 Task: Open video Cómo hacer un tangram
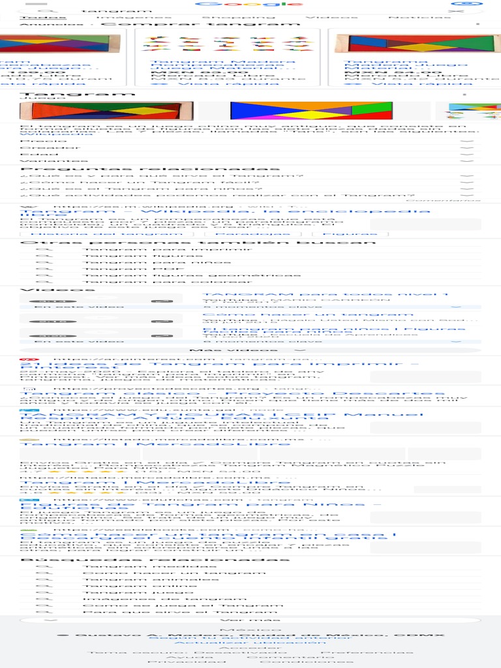pyautogui.click(x=308, y=315)
